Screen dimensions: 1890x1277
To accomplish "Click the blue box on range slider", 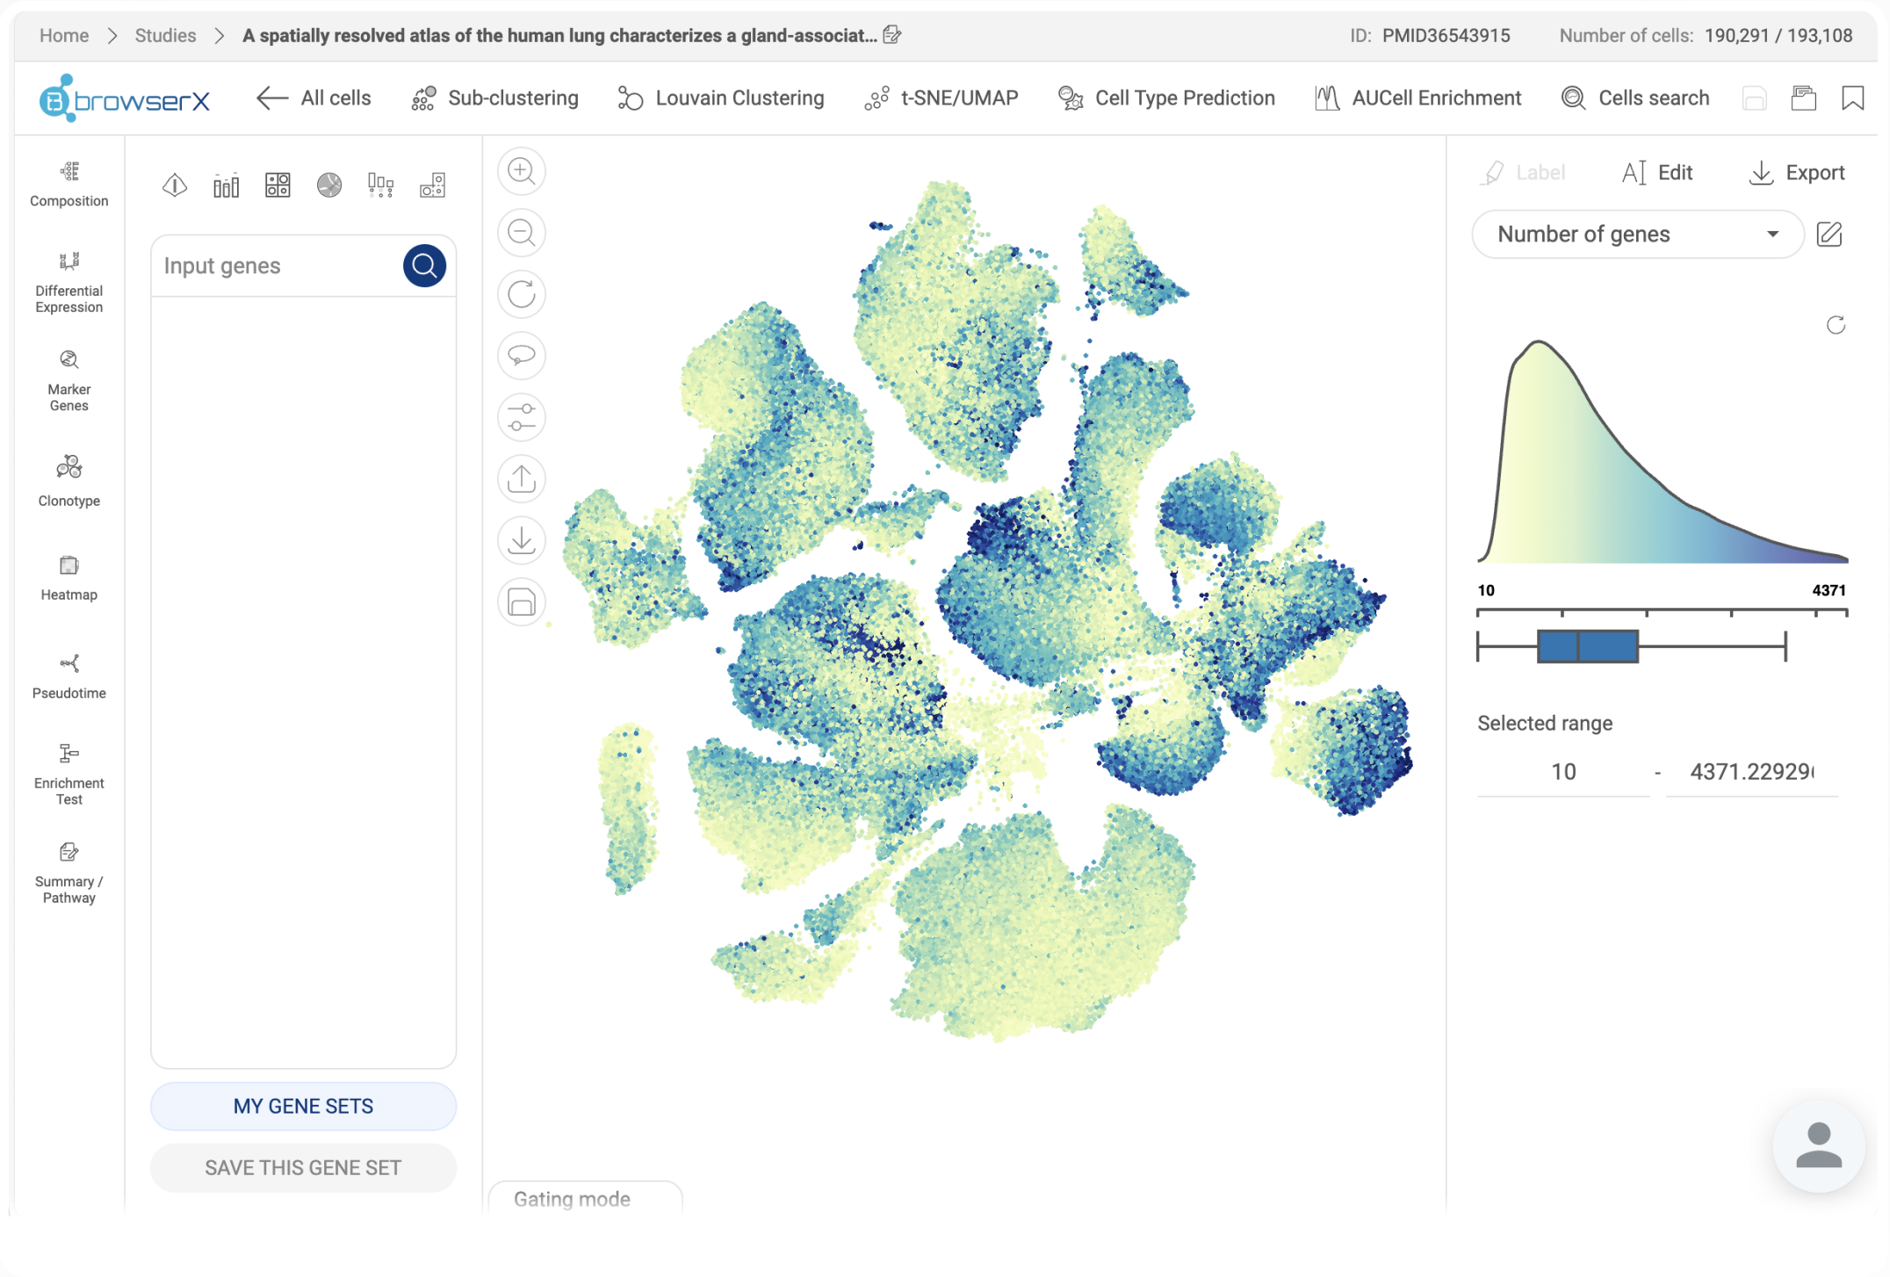I will click(1588, 646).
